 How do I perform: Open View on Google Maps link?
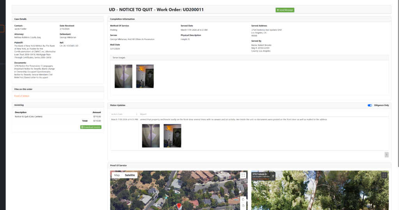[x=260, y=178]
